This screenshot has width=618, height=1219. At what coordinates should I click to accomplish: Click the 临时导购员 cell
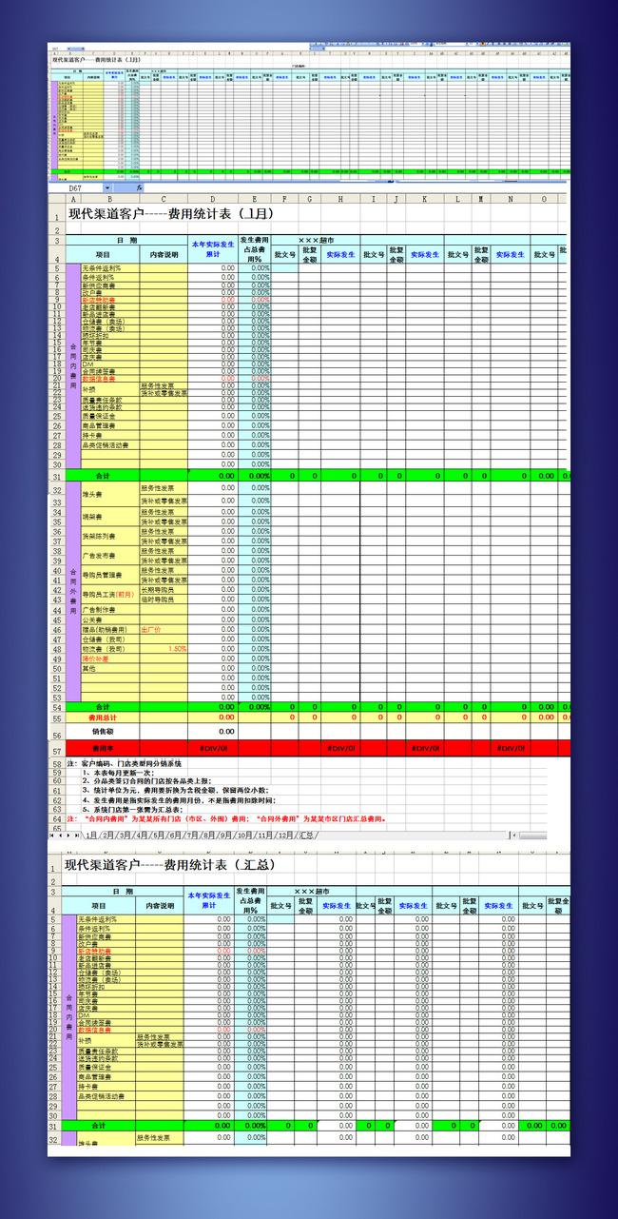(x=164, y=600)
